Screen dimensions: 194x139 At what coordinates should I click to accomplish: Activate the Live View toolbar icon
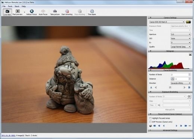[7, 12]
